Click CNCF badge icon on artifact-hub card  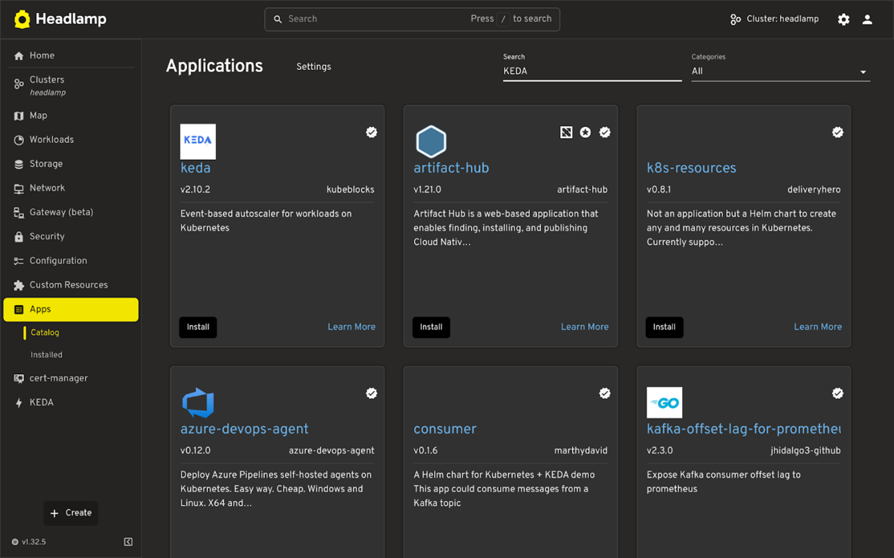[566, 132]
